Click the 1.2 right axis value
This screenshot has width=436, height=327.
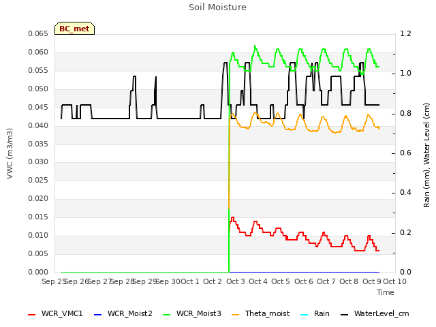pyautogui.click(x=406, y=33)
